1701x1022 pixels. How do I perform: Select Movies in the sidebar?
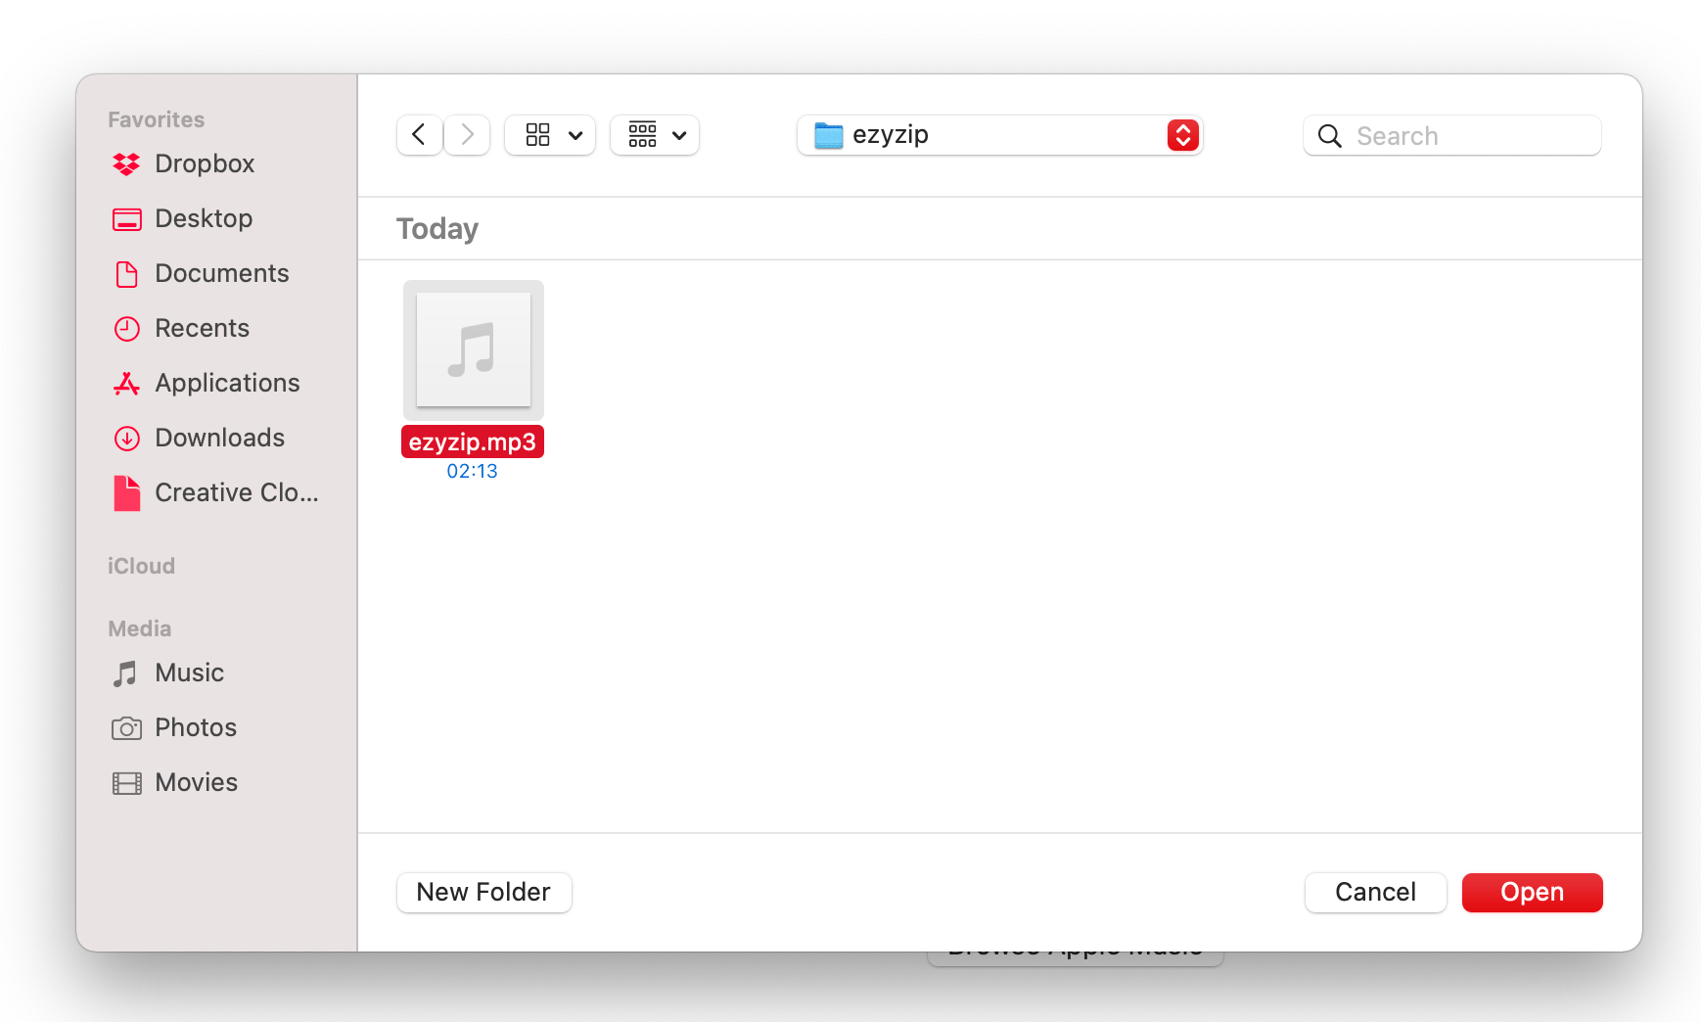(196, 782)
